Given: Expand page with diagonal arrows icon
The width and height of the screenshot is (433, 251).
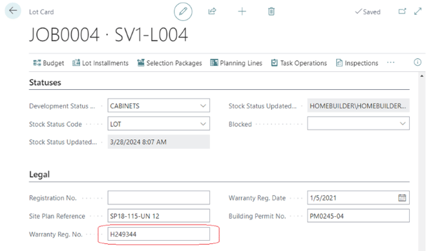Looking at the screenshot, I should click(417, 12).
